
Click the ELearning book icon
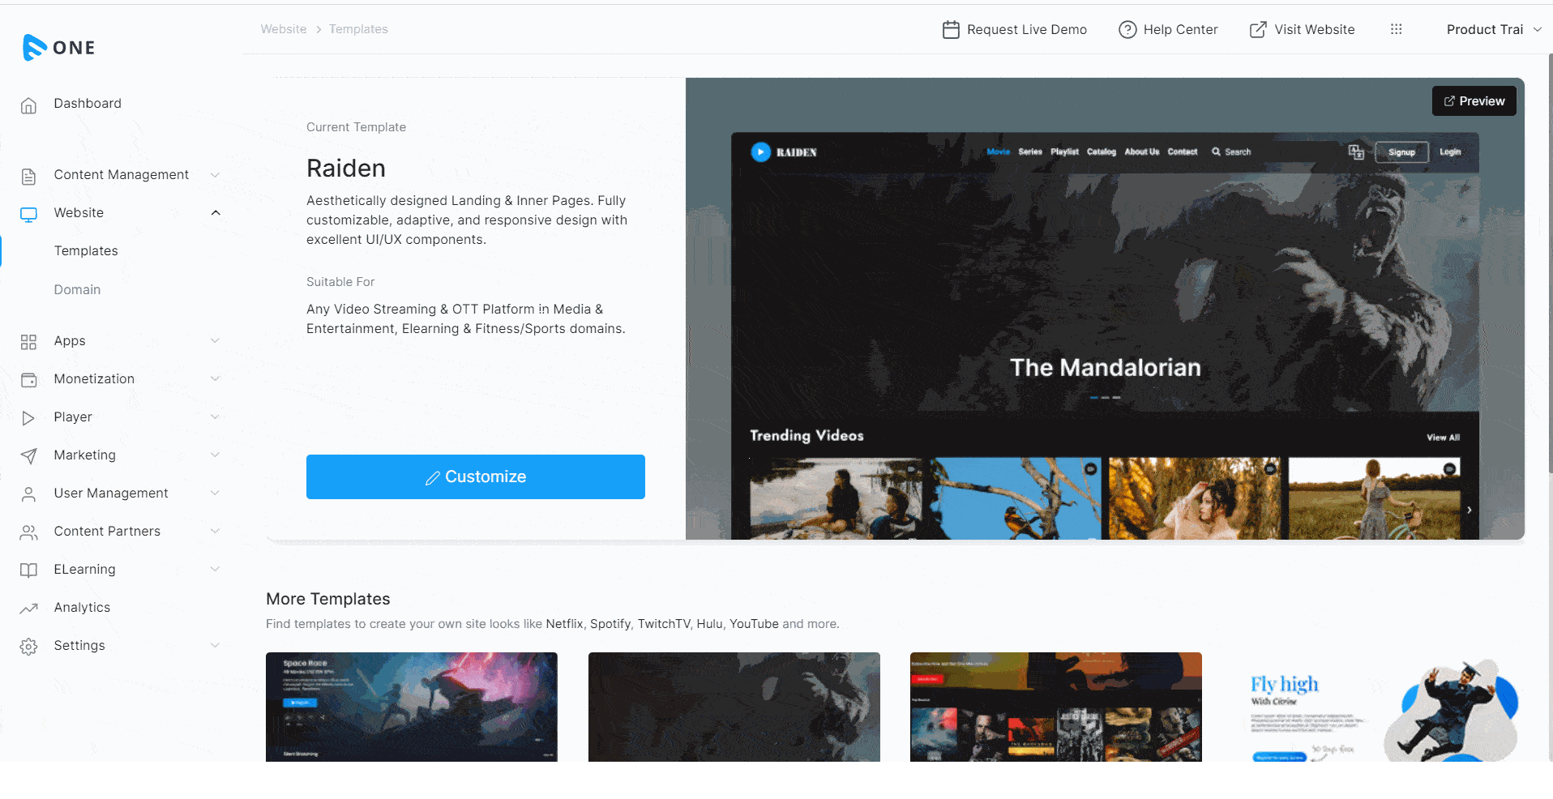28,570
